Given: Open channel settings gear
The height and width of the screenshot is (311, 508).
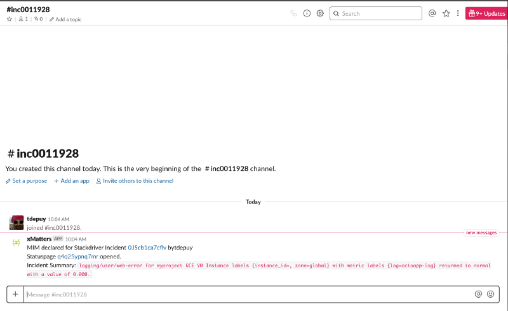Looking at the screenshot, I should pos(320,13).
